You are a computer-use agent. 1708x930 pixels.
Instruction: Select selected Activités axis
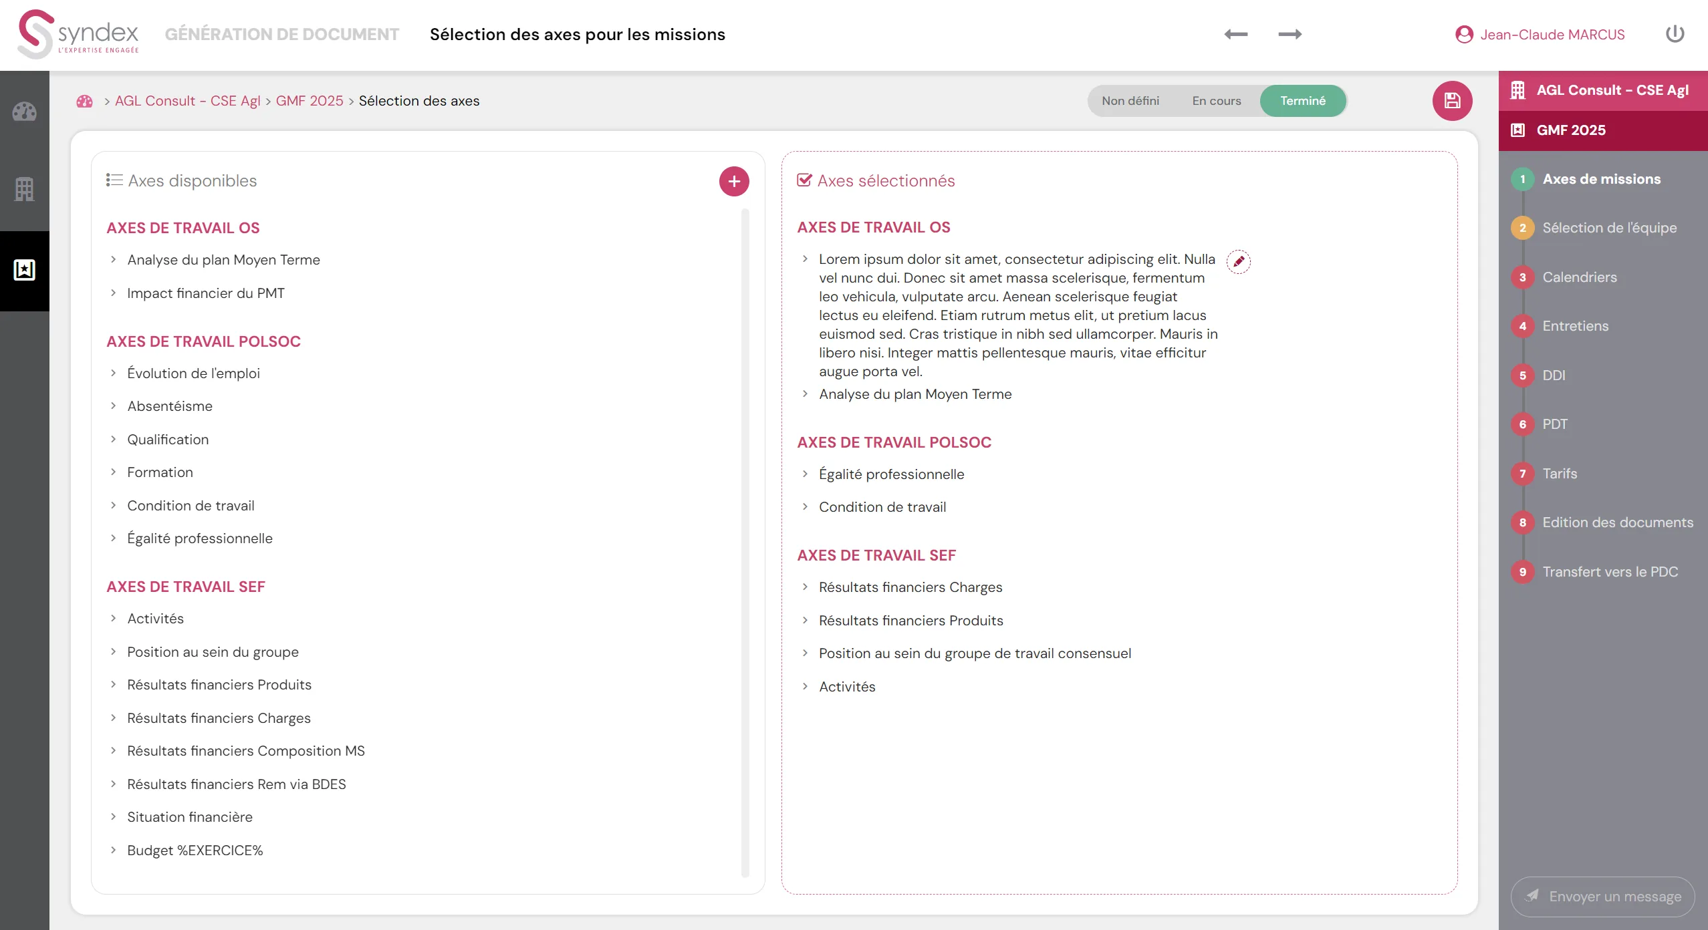pos(846,686)
